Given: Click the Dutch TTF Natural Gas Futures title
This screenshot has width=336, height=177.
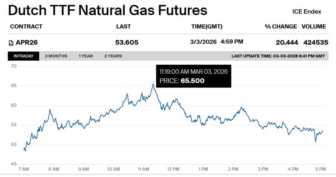Looking at the screenshot, I should click(108, 11).
